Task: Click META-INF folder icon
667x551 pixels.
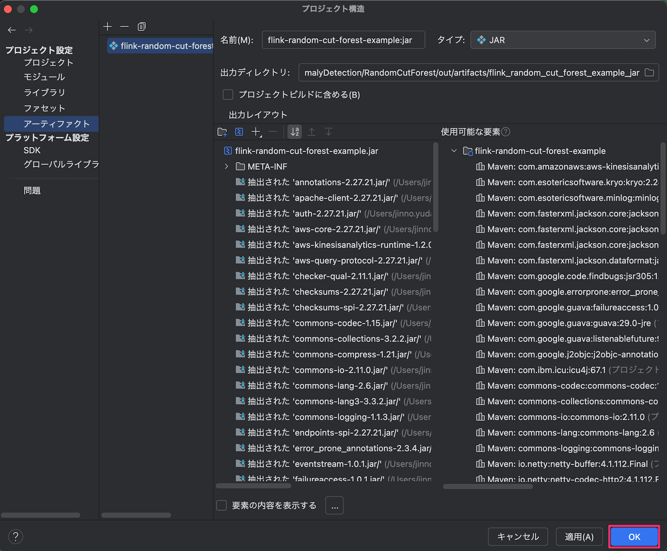Action: point(240,166)
